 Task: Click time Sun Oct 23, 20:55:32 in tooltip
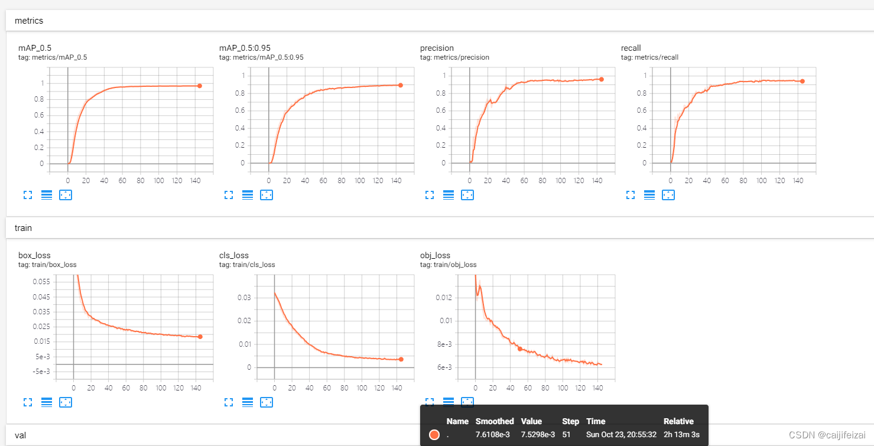click(x=620, y=435)
